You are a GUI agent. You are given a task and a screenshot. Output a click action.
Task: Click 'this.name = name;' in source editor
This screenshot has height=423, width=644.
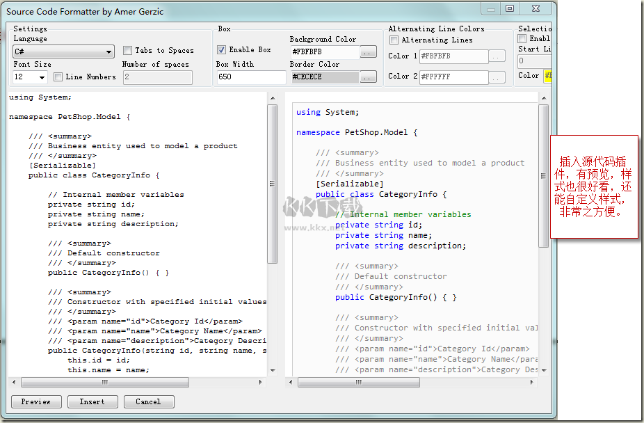(108, 370)
